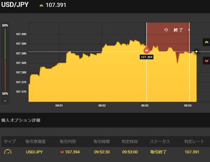Click the 107.394 entry price label
Image resolution: width=210 pixels, height=162 pixels.
tap(147, 57)
